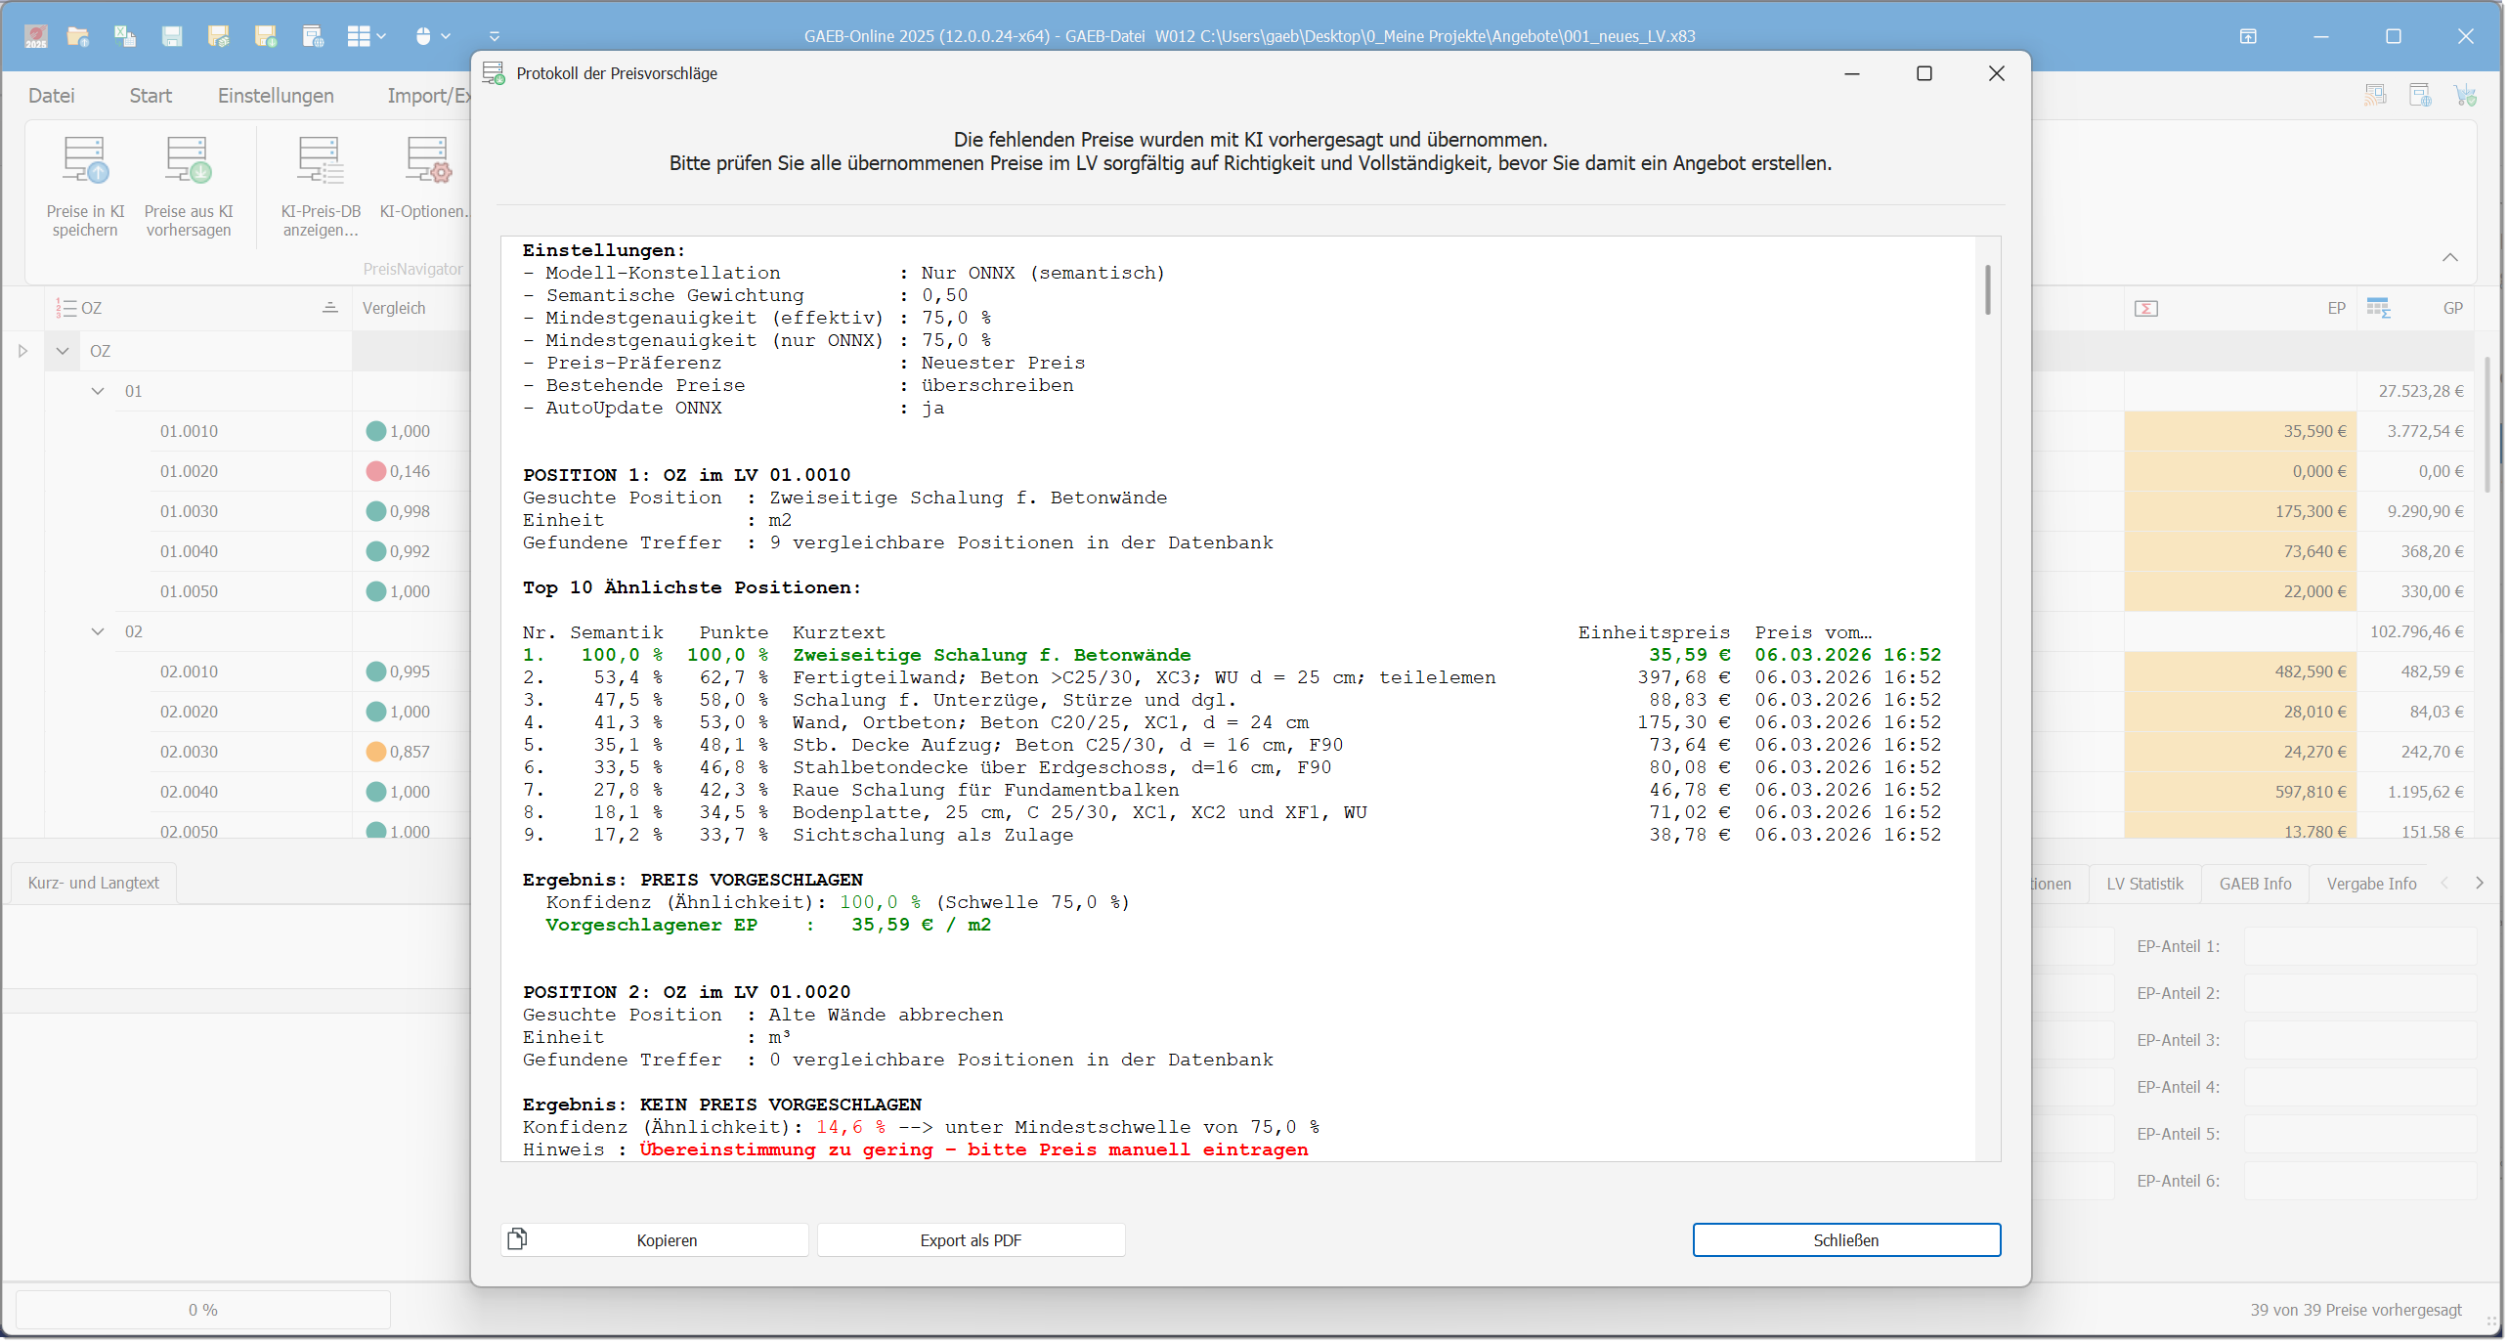
Task: Open the mouse mode dropdown arrow
Action: pyautogui.click(x=447, y=36)
